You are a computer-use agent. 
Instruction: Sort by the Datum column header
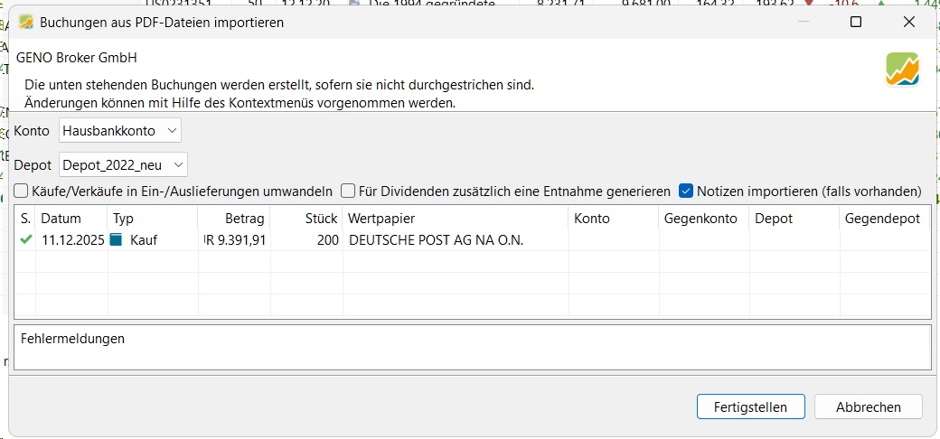click(61, 219)
